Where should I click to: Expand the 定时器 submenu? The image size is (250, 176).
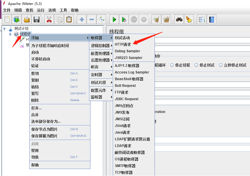tap(101, 75)
